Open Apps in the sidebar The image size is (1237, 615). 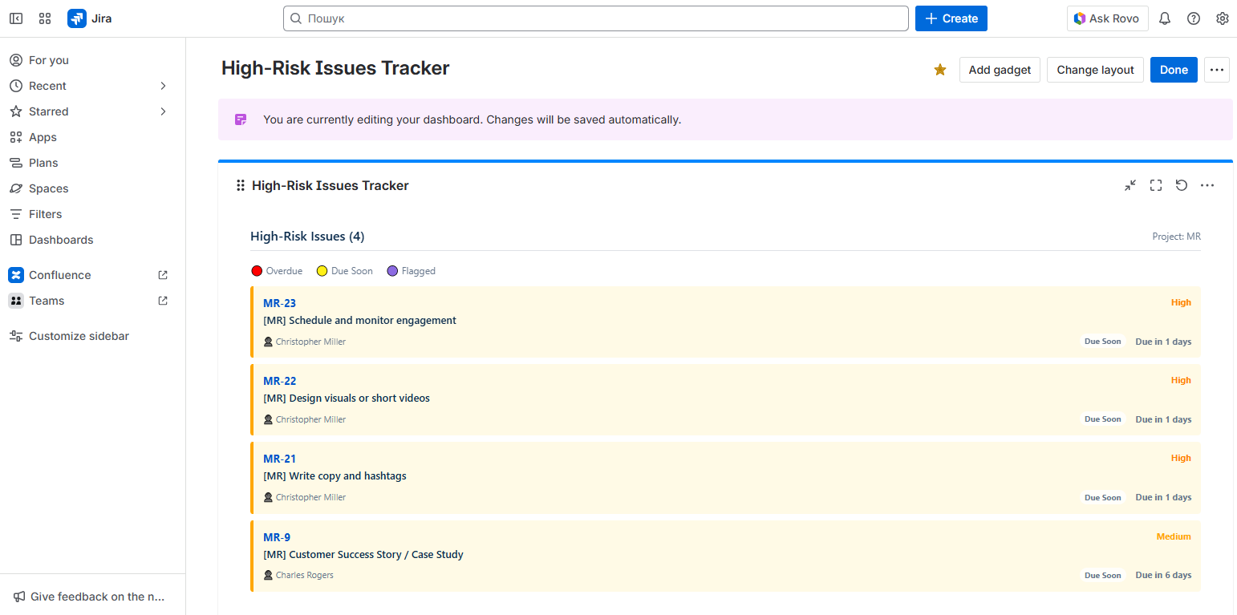(x=92, y=137)
